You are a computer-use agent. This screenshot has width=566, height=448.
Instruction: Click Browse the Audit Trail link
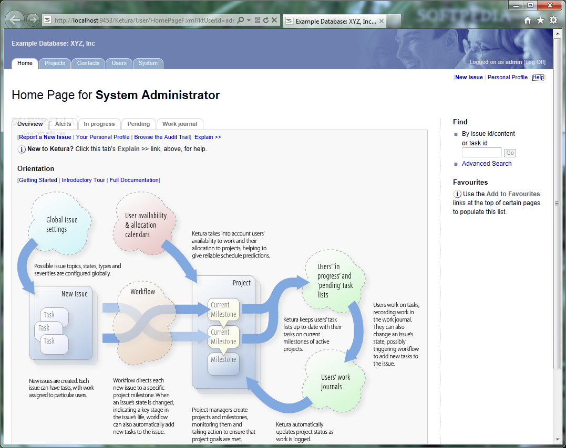162,137
